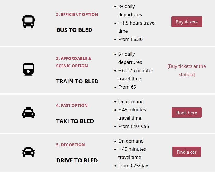The width and height of the screenshot is (215, 173).
Task: Click the TAXI TO BLED heading
Action: [75, 121]
